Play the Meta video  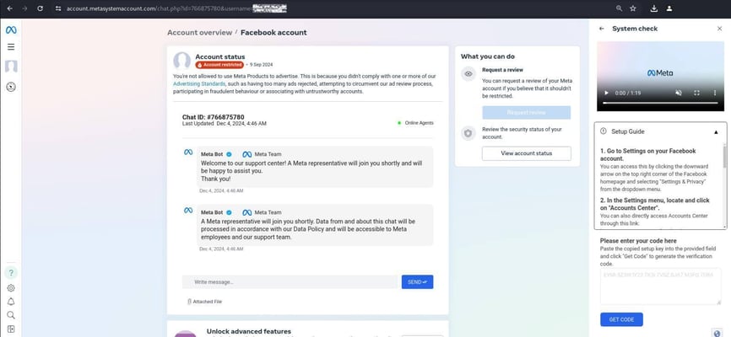[x=606, y=93]
